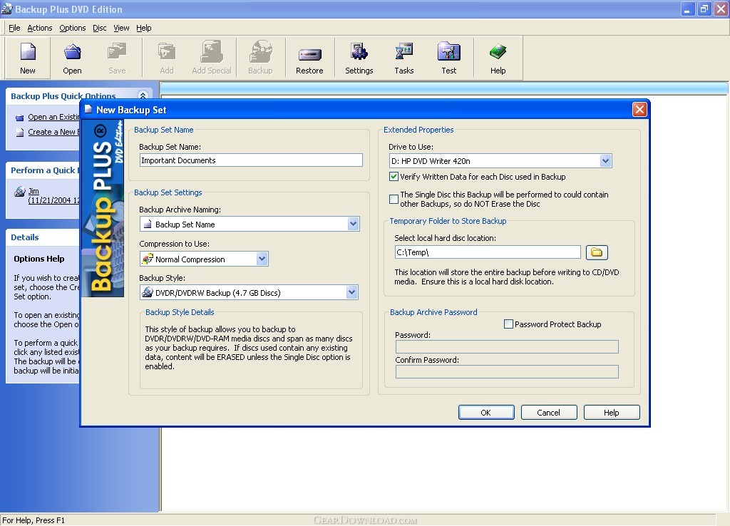The width and height of the screenshot is (730, 526).
Task: Click the Save toolbar icon
Action: point(117,58)
